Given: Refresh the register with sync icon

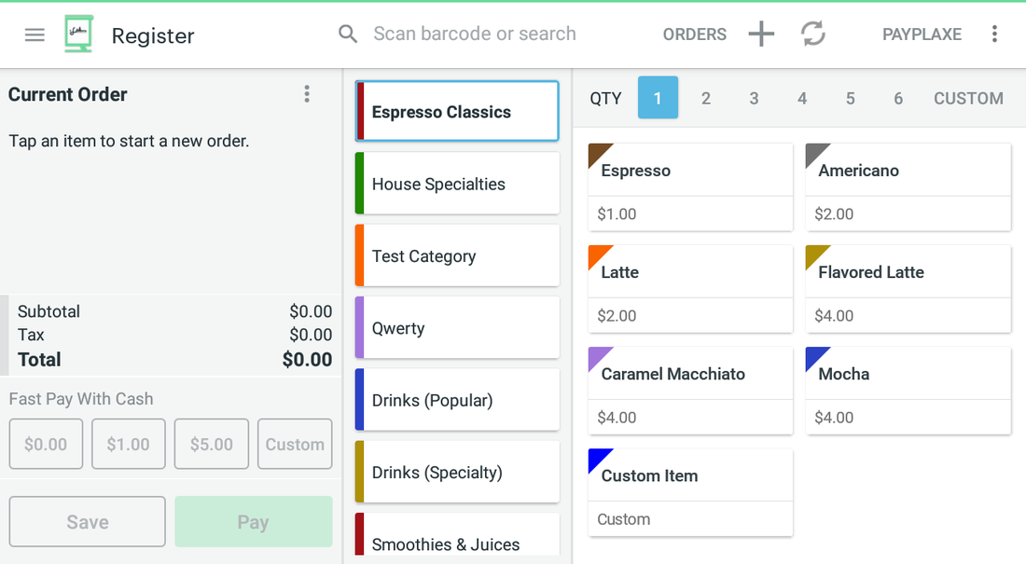Looking at the screenshot, I should pyautogui.click(x=812, y=34).
